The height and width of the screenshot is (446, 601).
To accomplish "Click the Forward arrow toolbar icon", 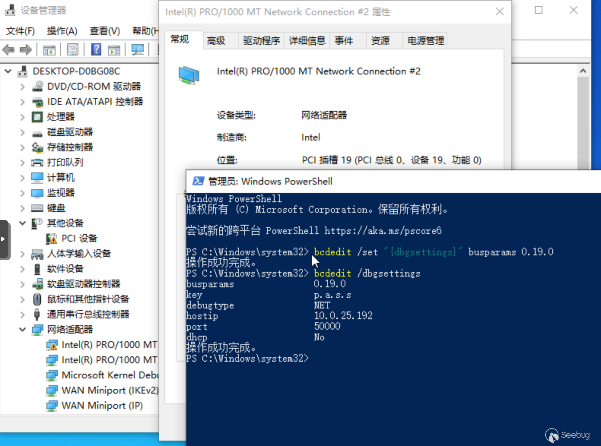I will click(25, 50).
